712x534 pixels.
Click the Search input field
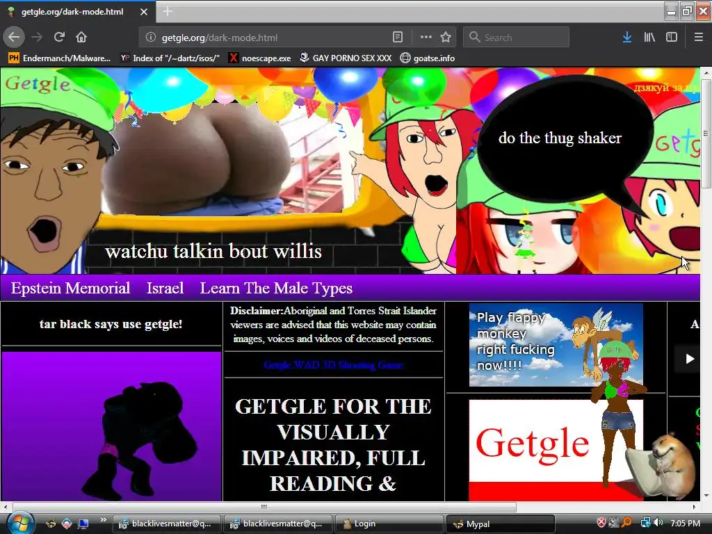click(x=517, y=38)
